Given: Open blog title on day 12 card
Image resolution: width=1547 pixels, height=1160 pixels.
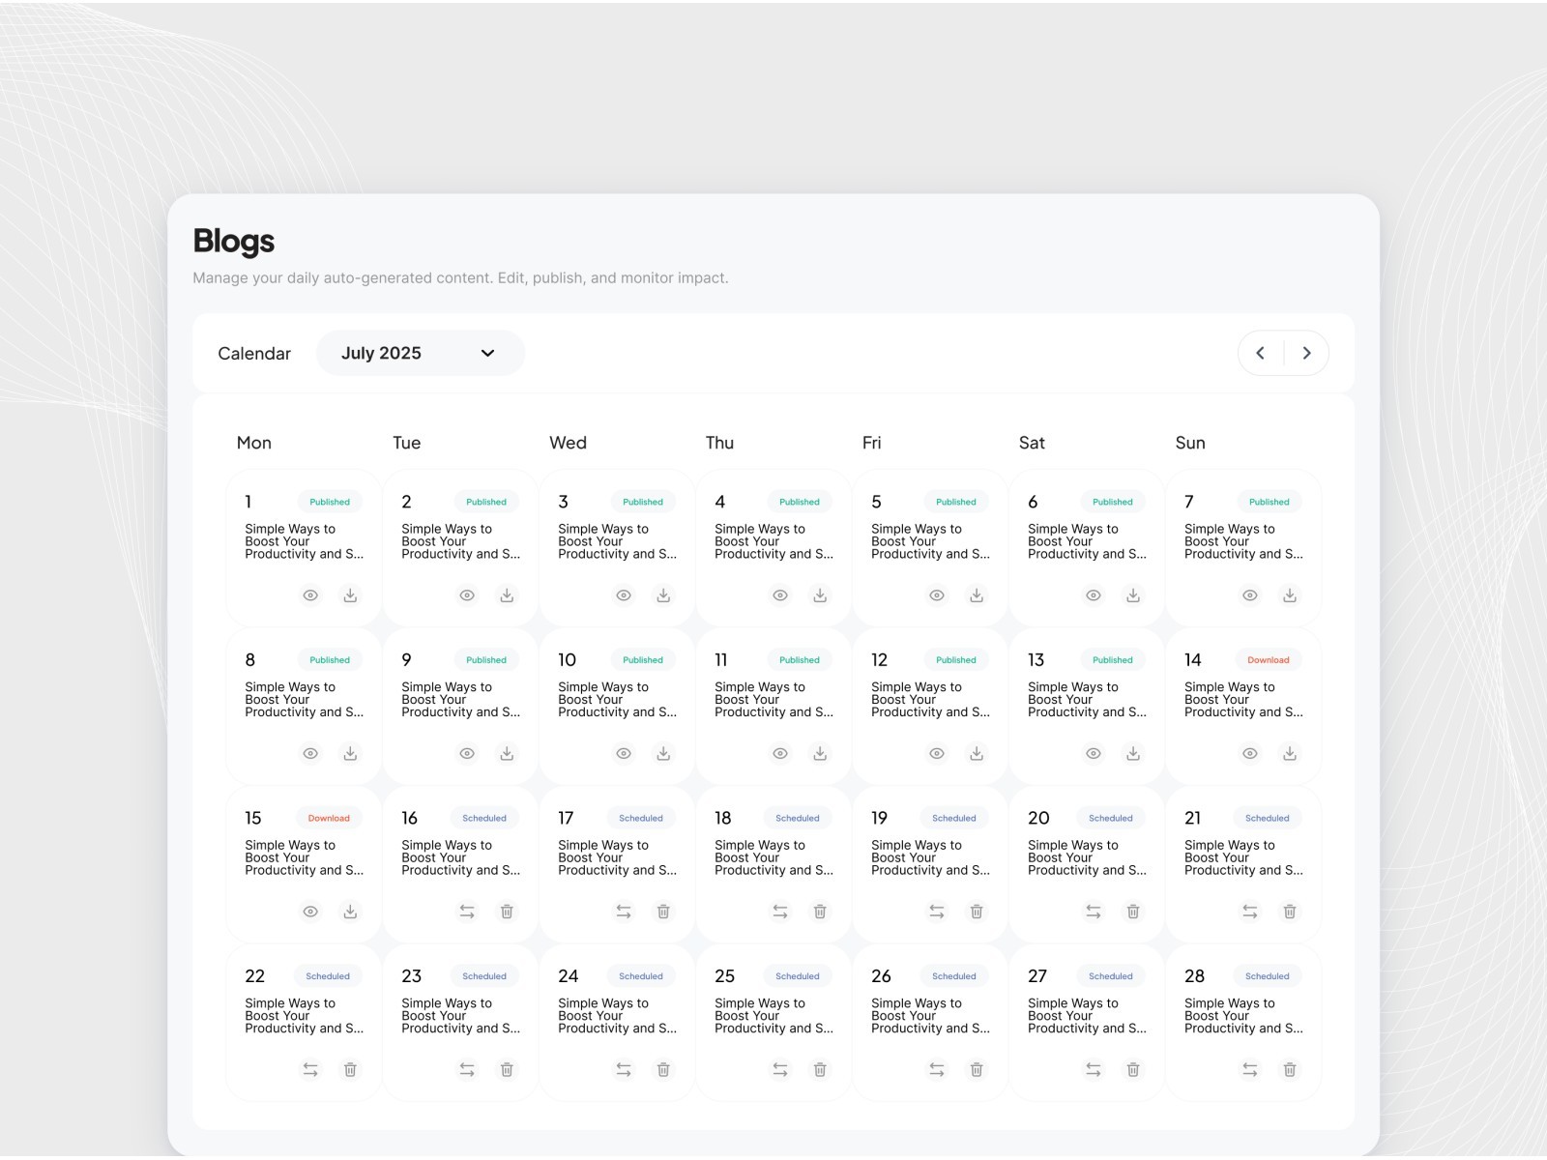Looking at the screenshot, I should pos(929,700).
